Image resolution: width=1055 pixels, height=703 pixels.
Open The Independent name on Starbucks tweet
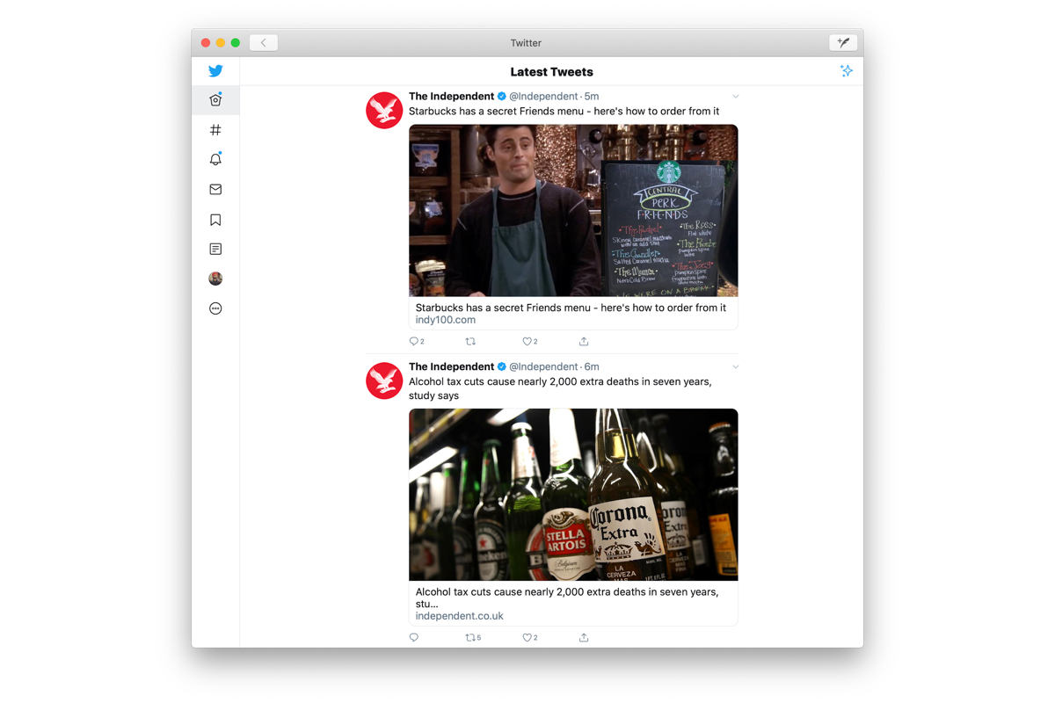451,97
